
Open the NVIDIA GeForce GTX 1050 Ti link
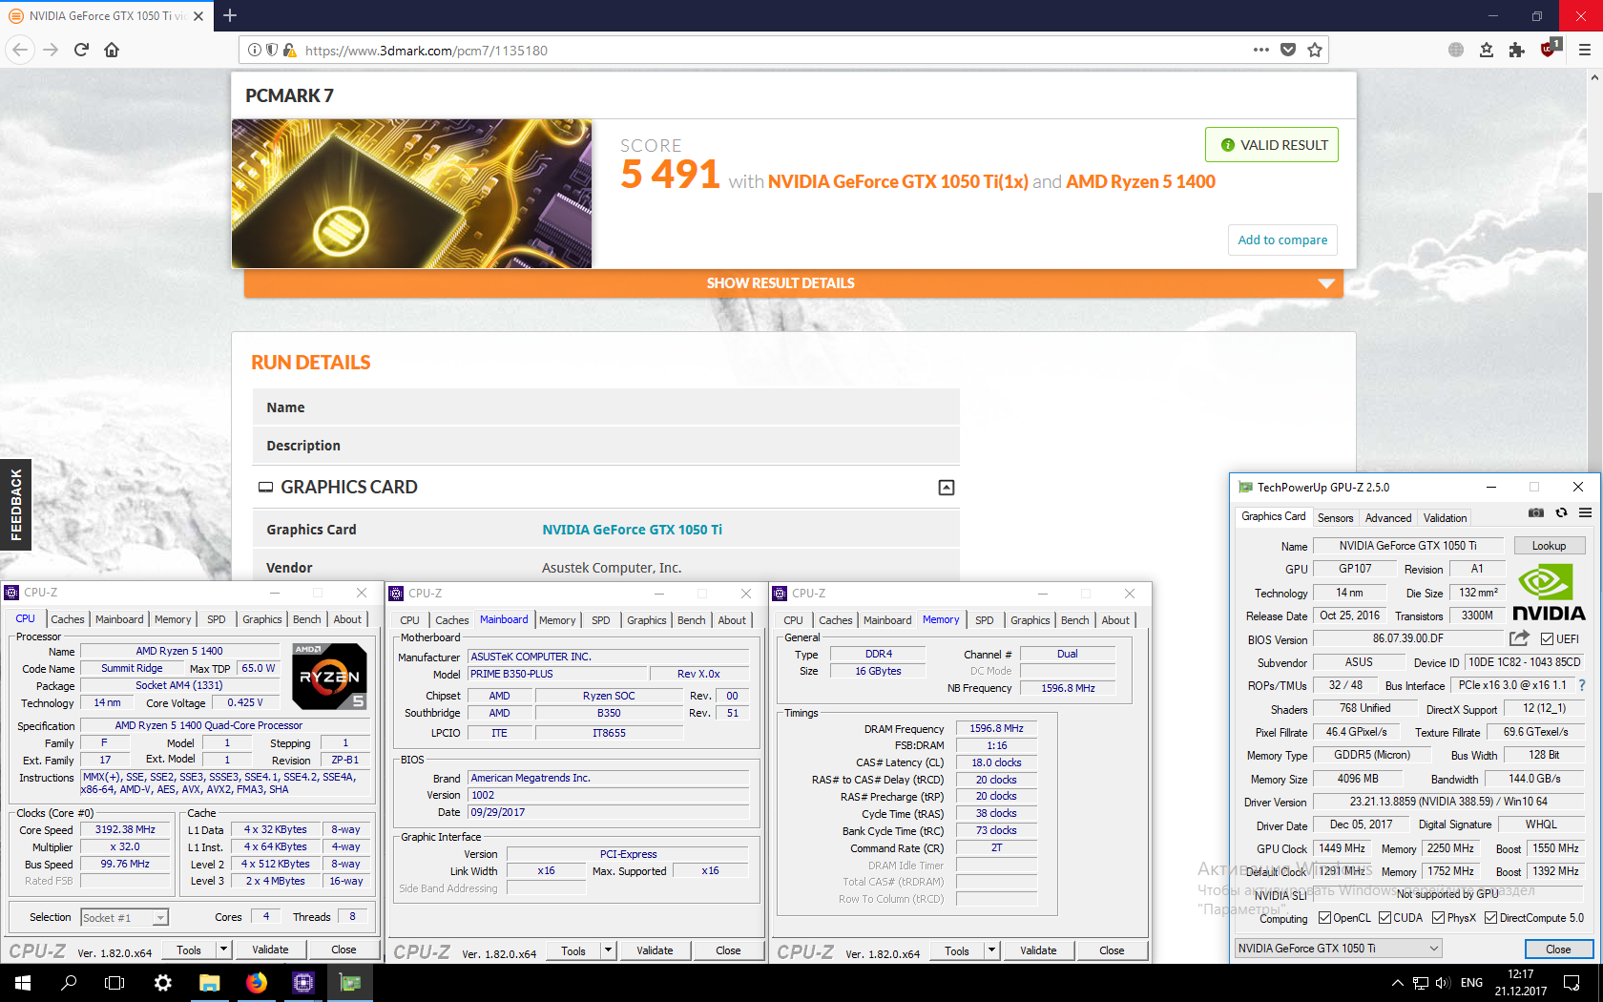coord(632,530)
